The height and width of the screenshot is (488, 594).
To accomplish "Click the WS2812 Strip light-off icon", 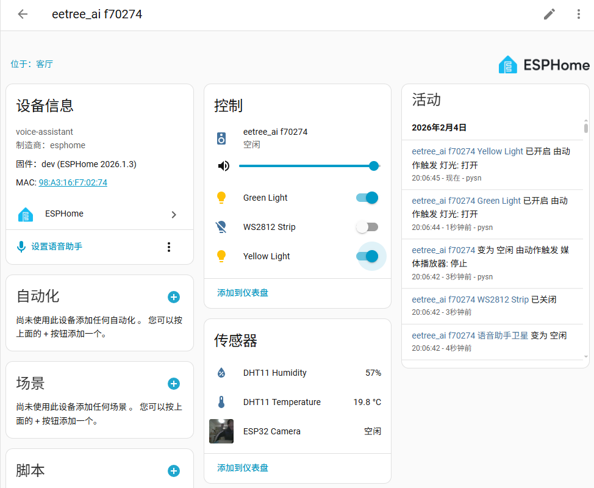I will pos(221,227).
